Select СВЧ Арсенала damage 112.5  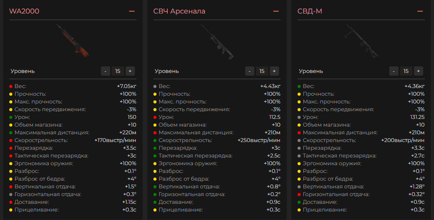(x=275, y=117)
